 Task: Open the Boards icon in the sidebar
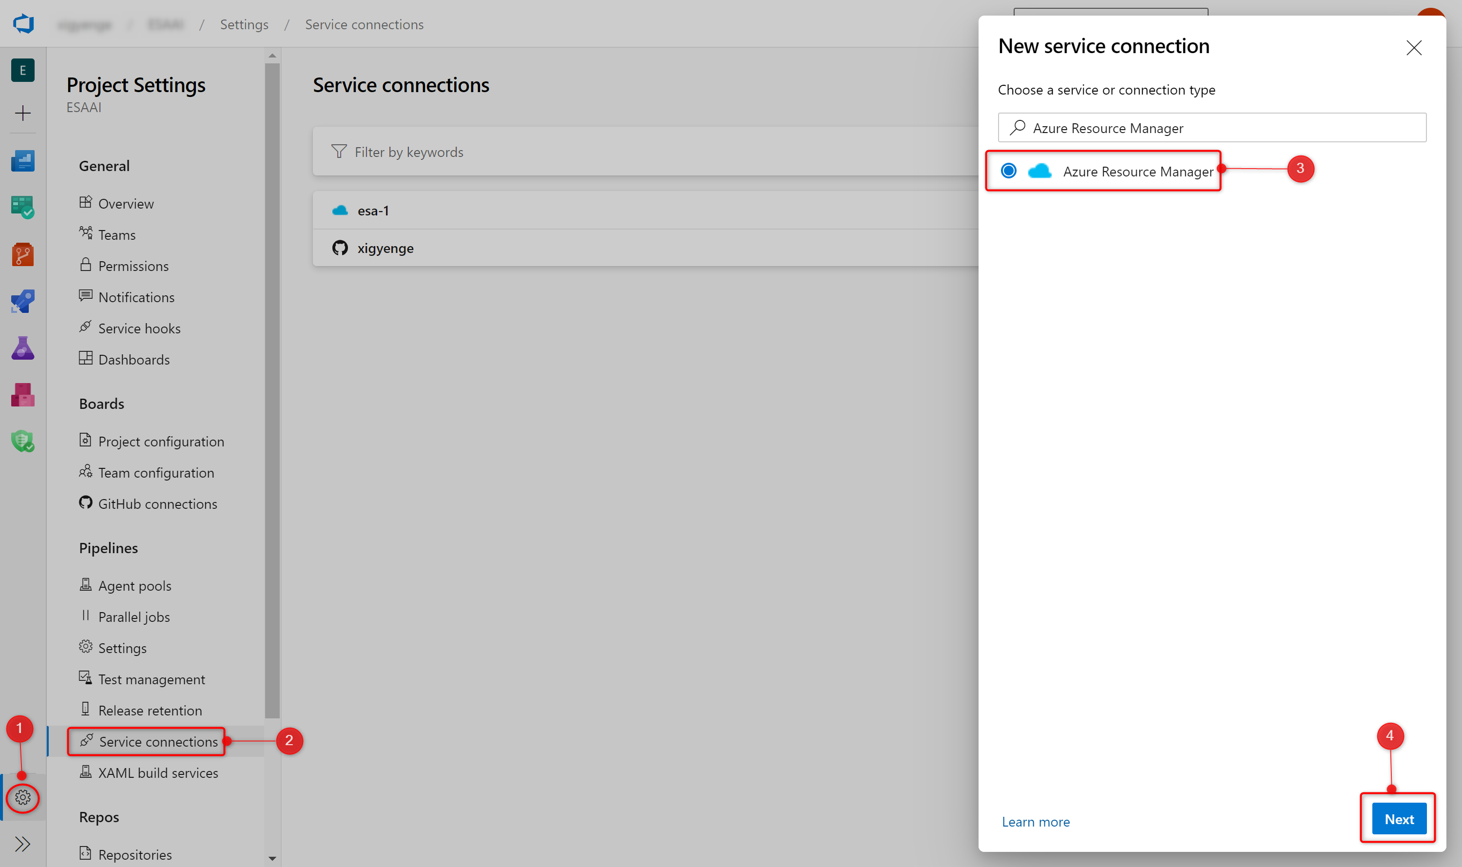click(23, 207)
